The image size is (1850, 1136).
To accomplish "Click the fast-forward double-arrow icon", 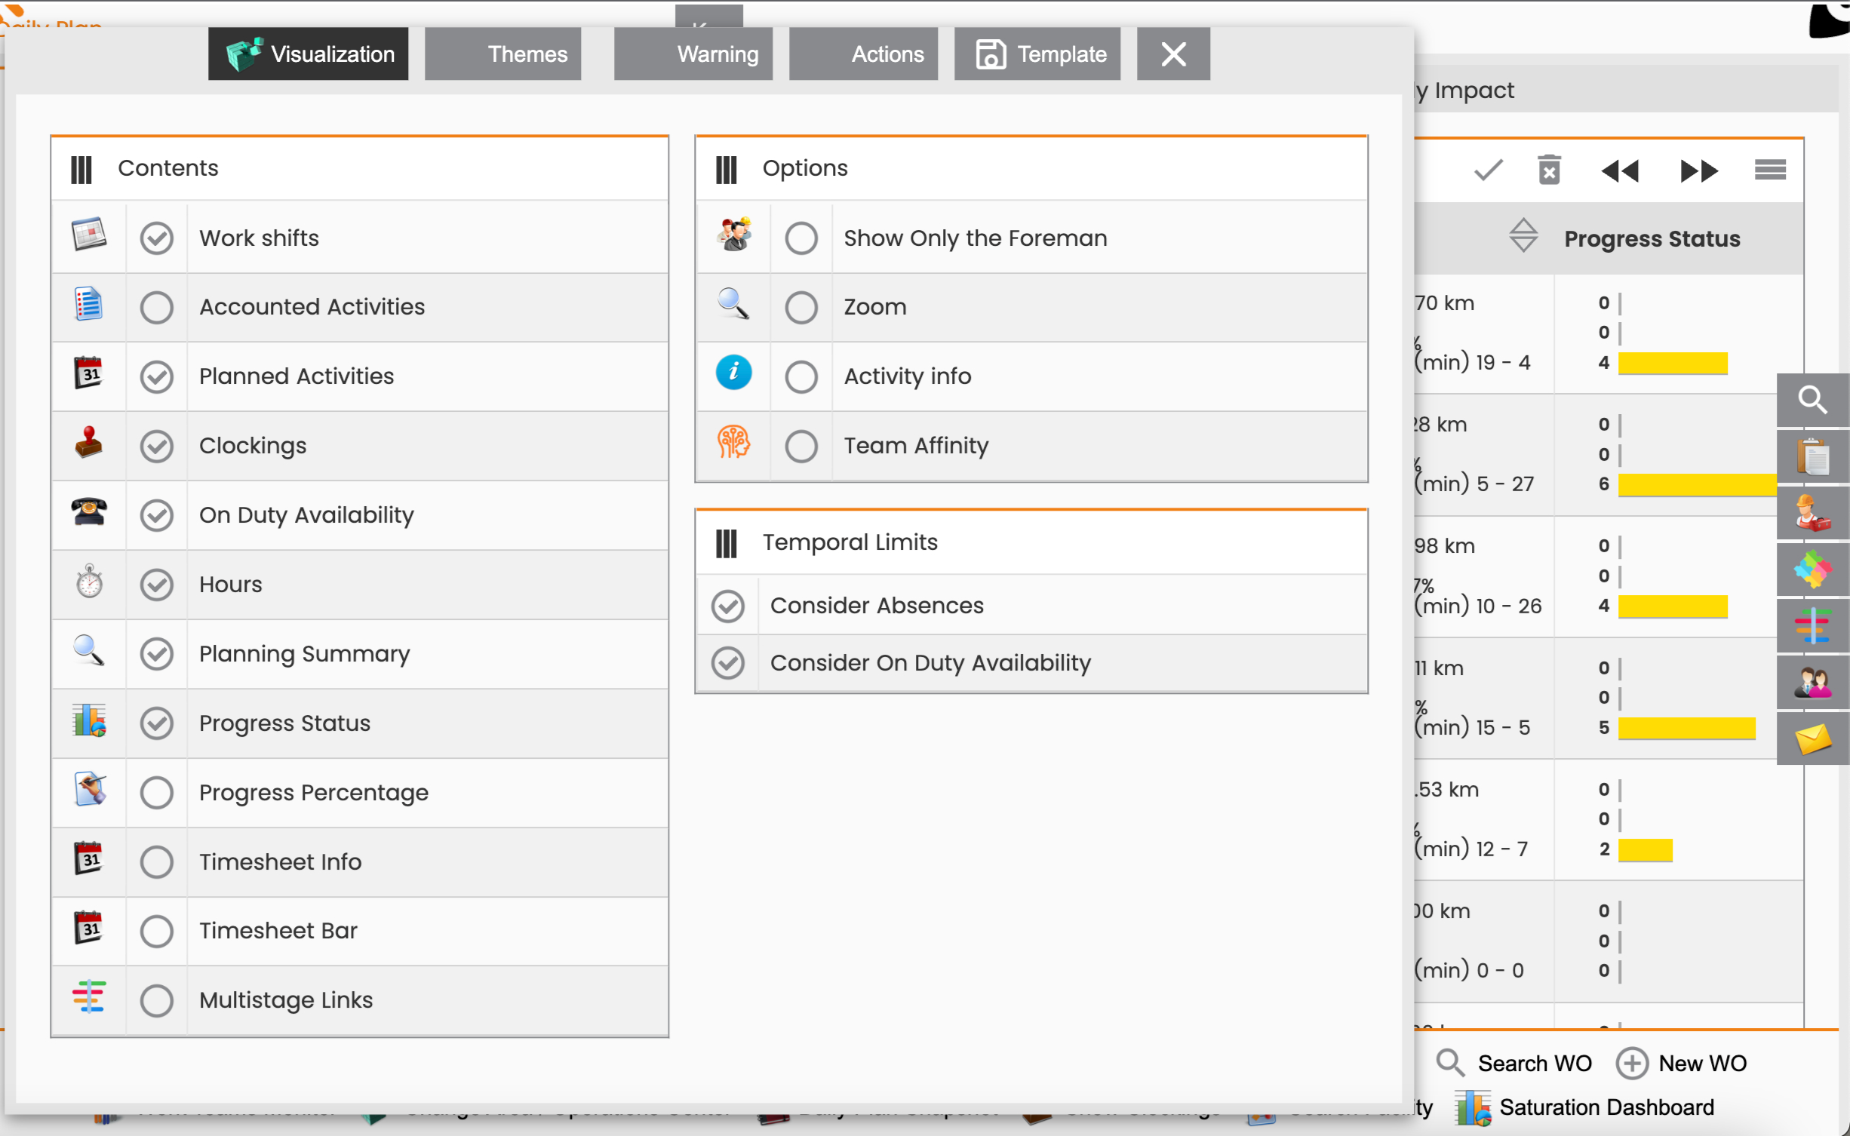I will point(1699,171).
